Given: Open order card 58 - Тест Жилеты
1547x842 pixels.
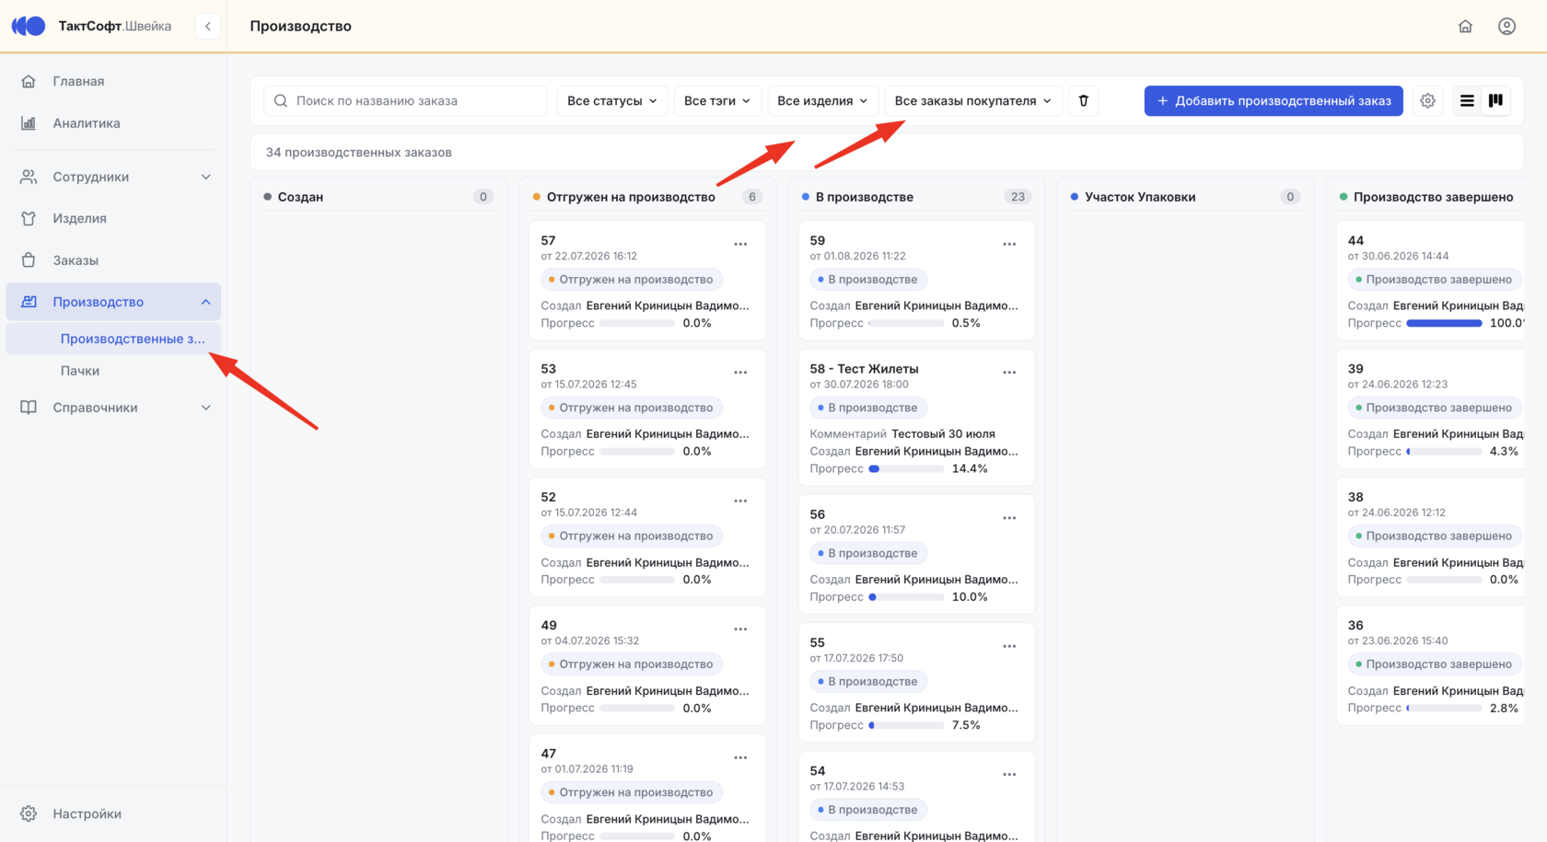Looking at the screenshot, I should pos(916,418).
